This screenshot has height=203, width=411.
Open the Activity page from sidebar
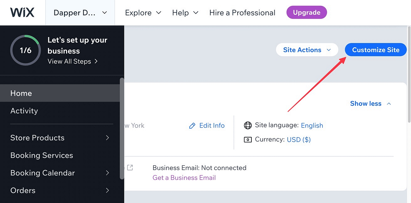pos(24,111)
